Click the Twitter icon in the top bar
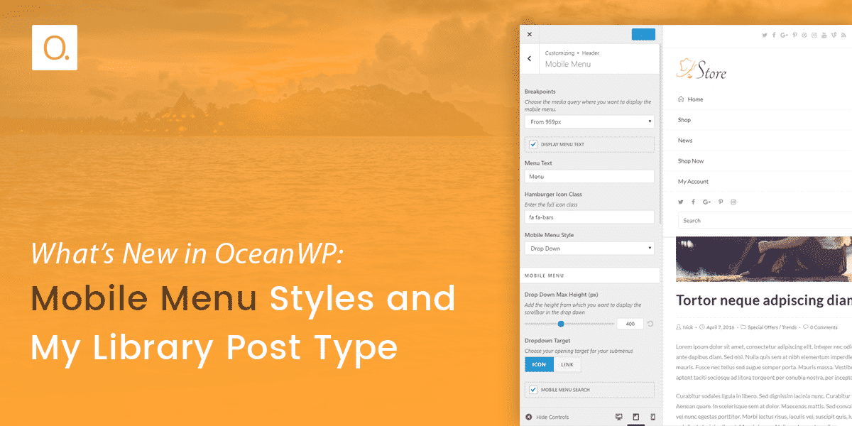 (x=765, y=35)
